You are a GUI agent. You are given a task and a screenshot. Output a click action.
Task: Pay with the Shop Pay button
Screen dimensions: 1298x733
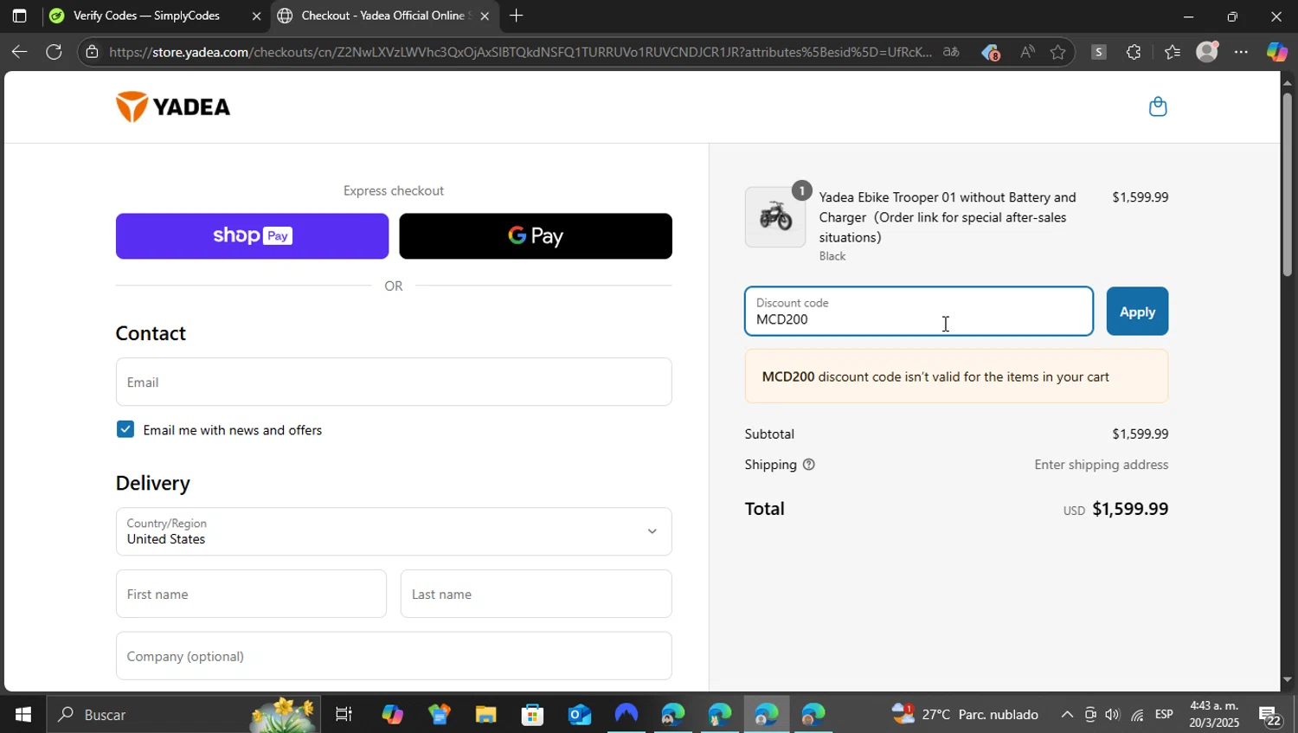point(252,236)
